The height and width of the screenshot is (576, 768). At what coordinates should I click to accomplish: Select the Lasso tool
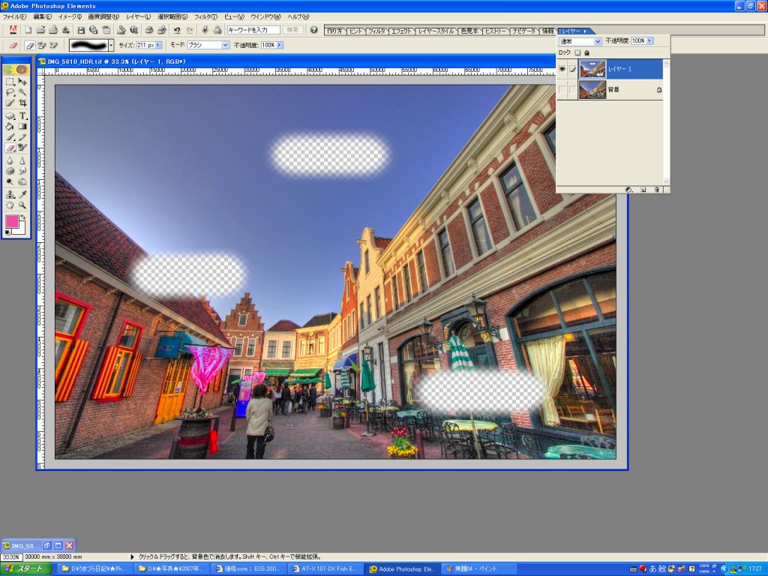coord(10,92)
